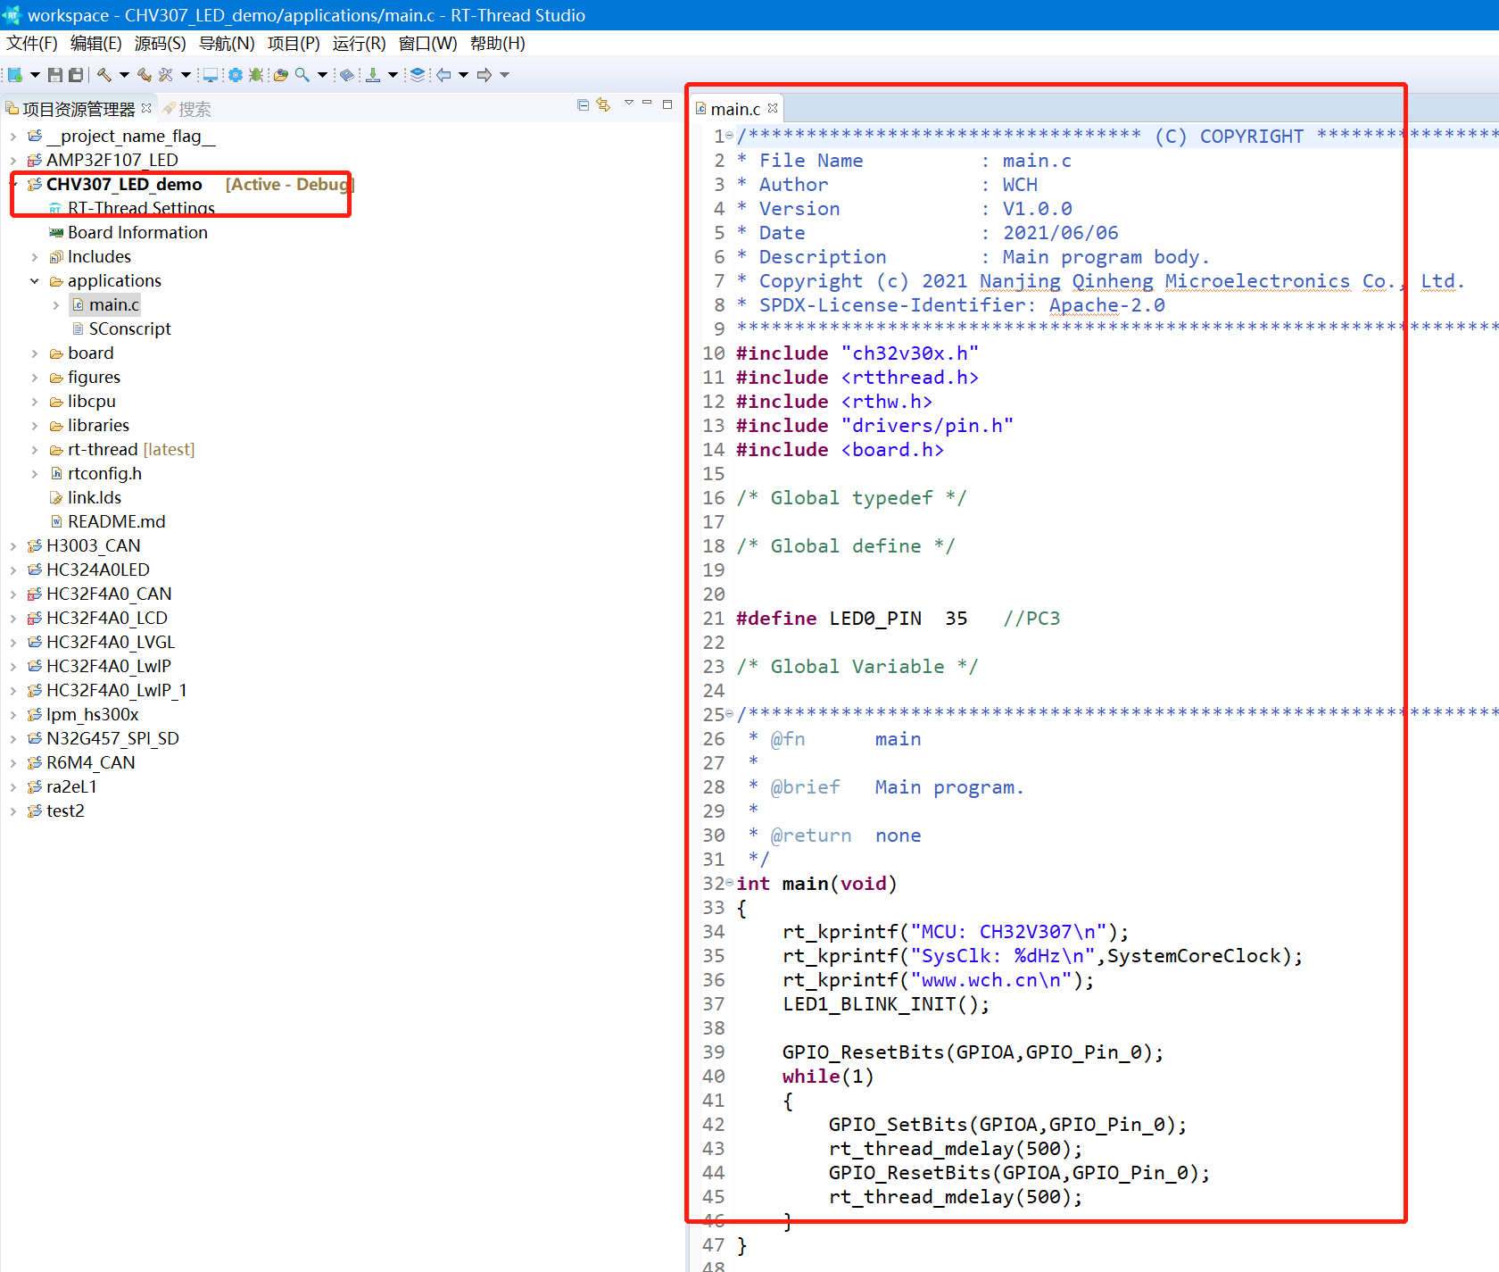1499x1272 pixels.
Task: Open the 导航(N) menu
Action: [x=227, y=43]
